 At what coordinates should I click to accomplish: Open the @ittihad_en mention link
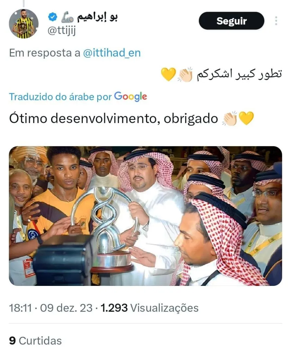(112, 53)
